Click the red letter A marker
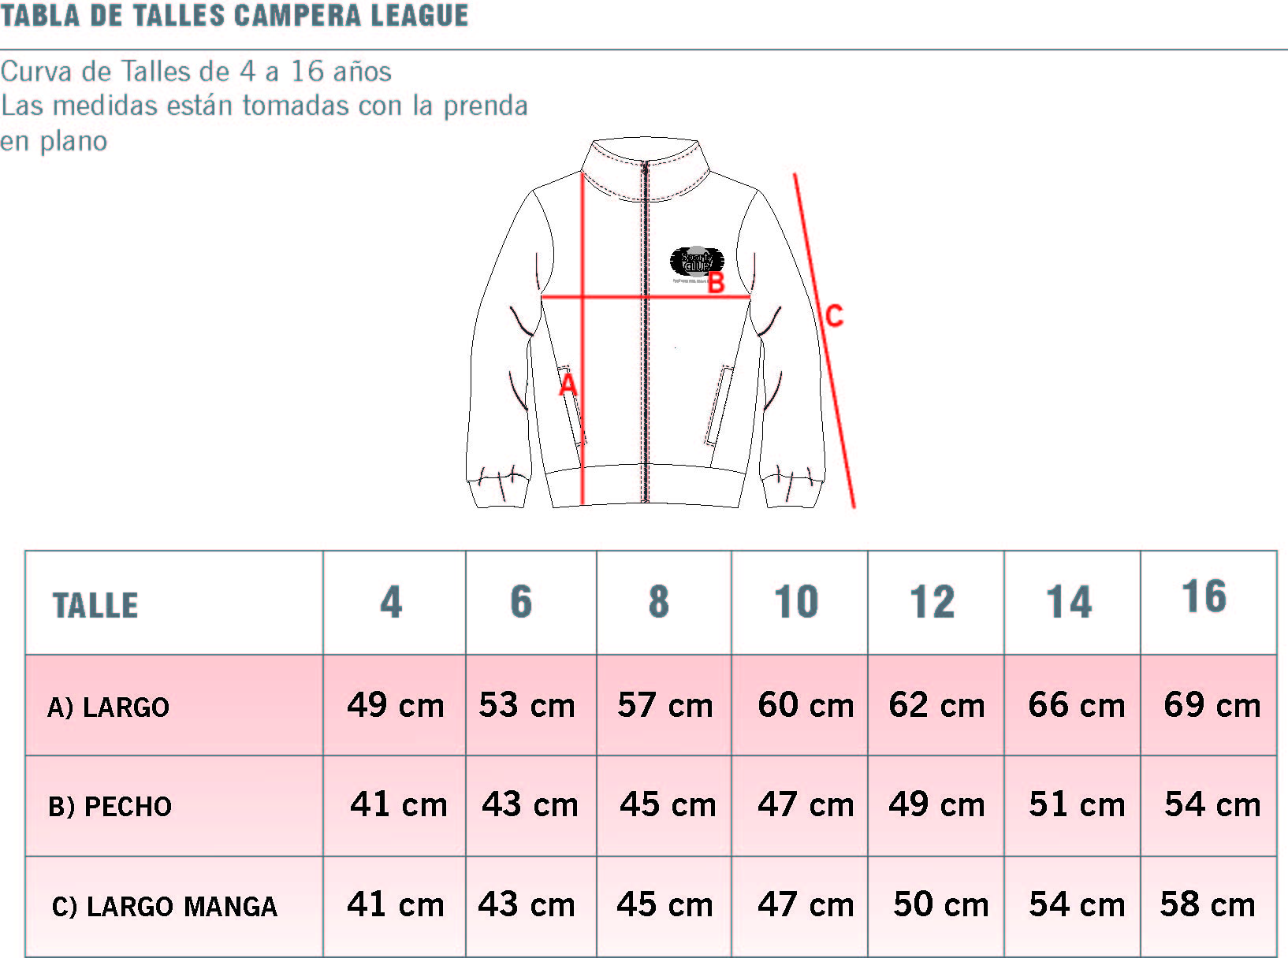This screenshot has width=1288, height=958. (x=568, y=385)
